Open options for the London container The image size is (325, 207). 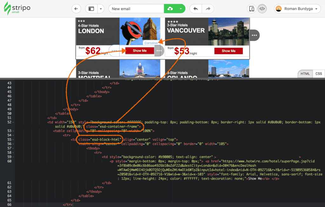tap(159, 51)
